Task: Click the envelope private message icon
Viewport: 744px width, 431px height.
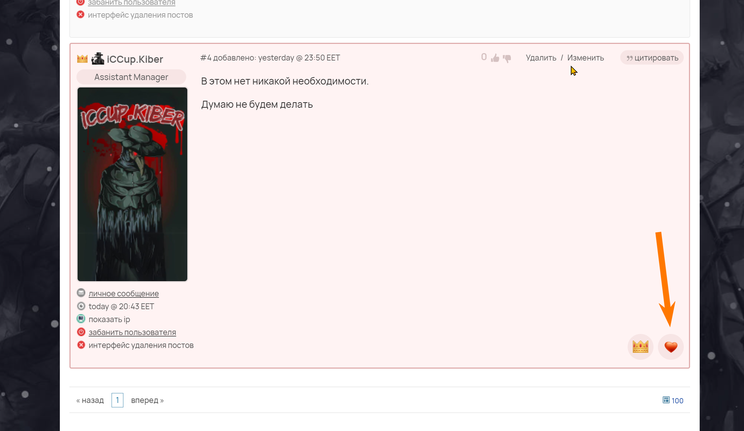Action: click(x=81, y=293)
